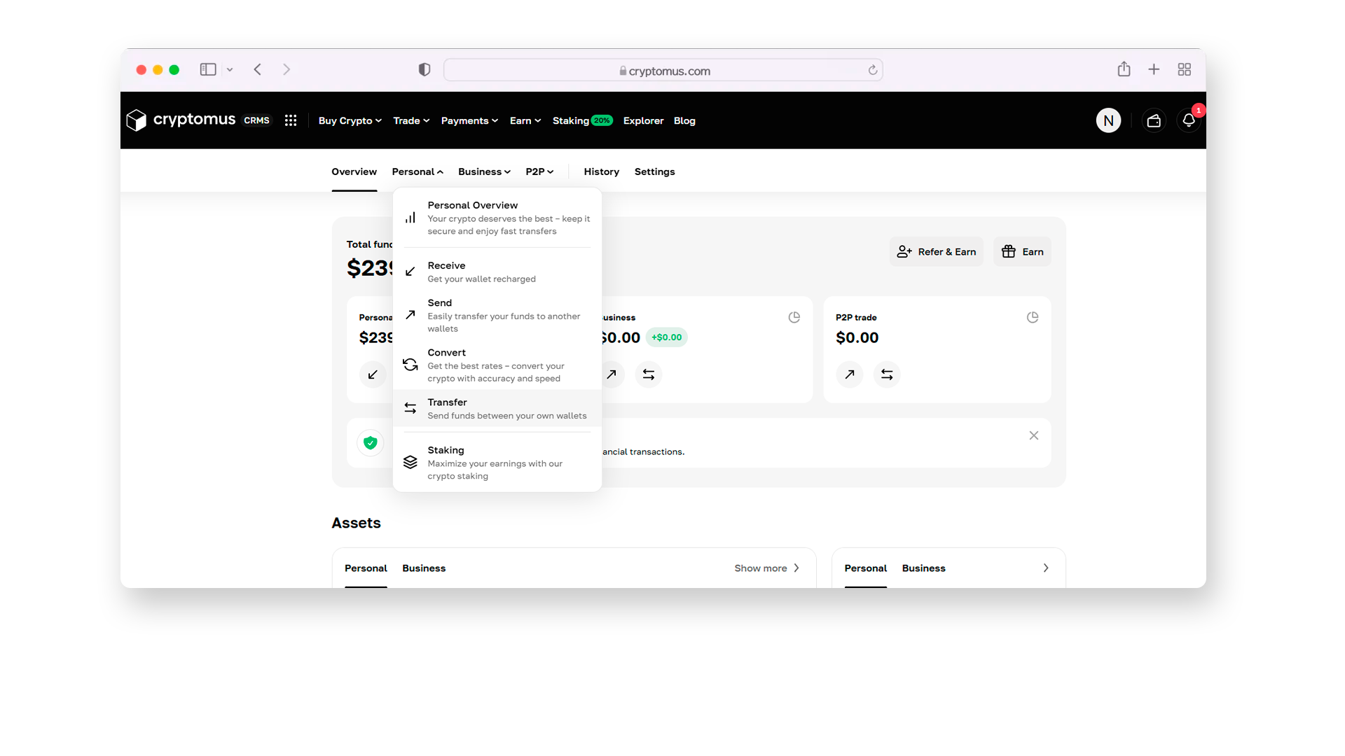Open the N profile avatar
Screen dimensions: 1345x756
[1108, 120]
